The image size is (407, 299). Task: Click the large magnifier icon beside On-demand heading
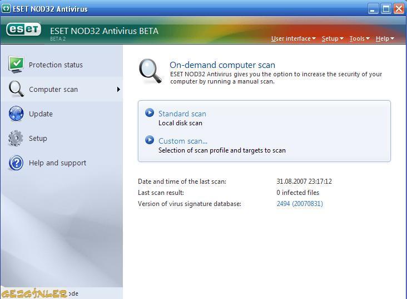click(151, 71)
